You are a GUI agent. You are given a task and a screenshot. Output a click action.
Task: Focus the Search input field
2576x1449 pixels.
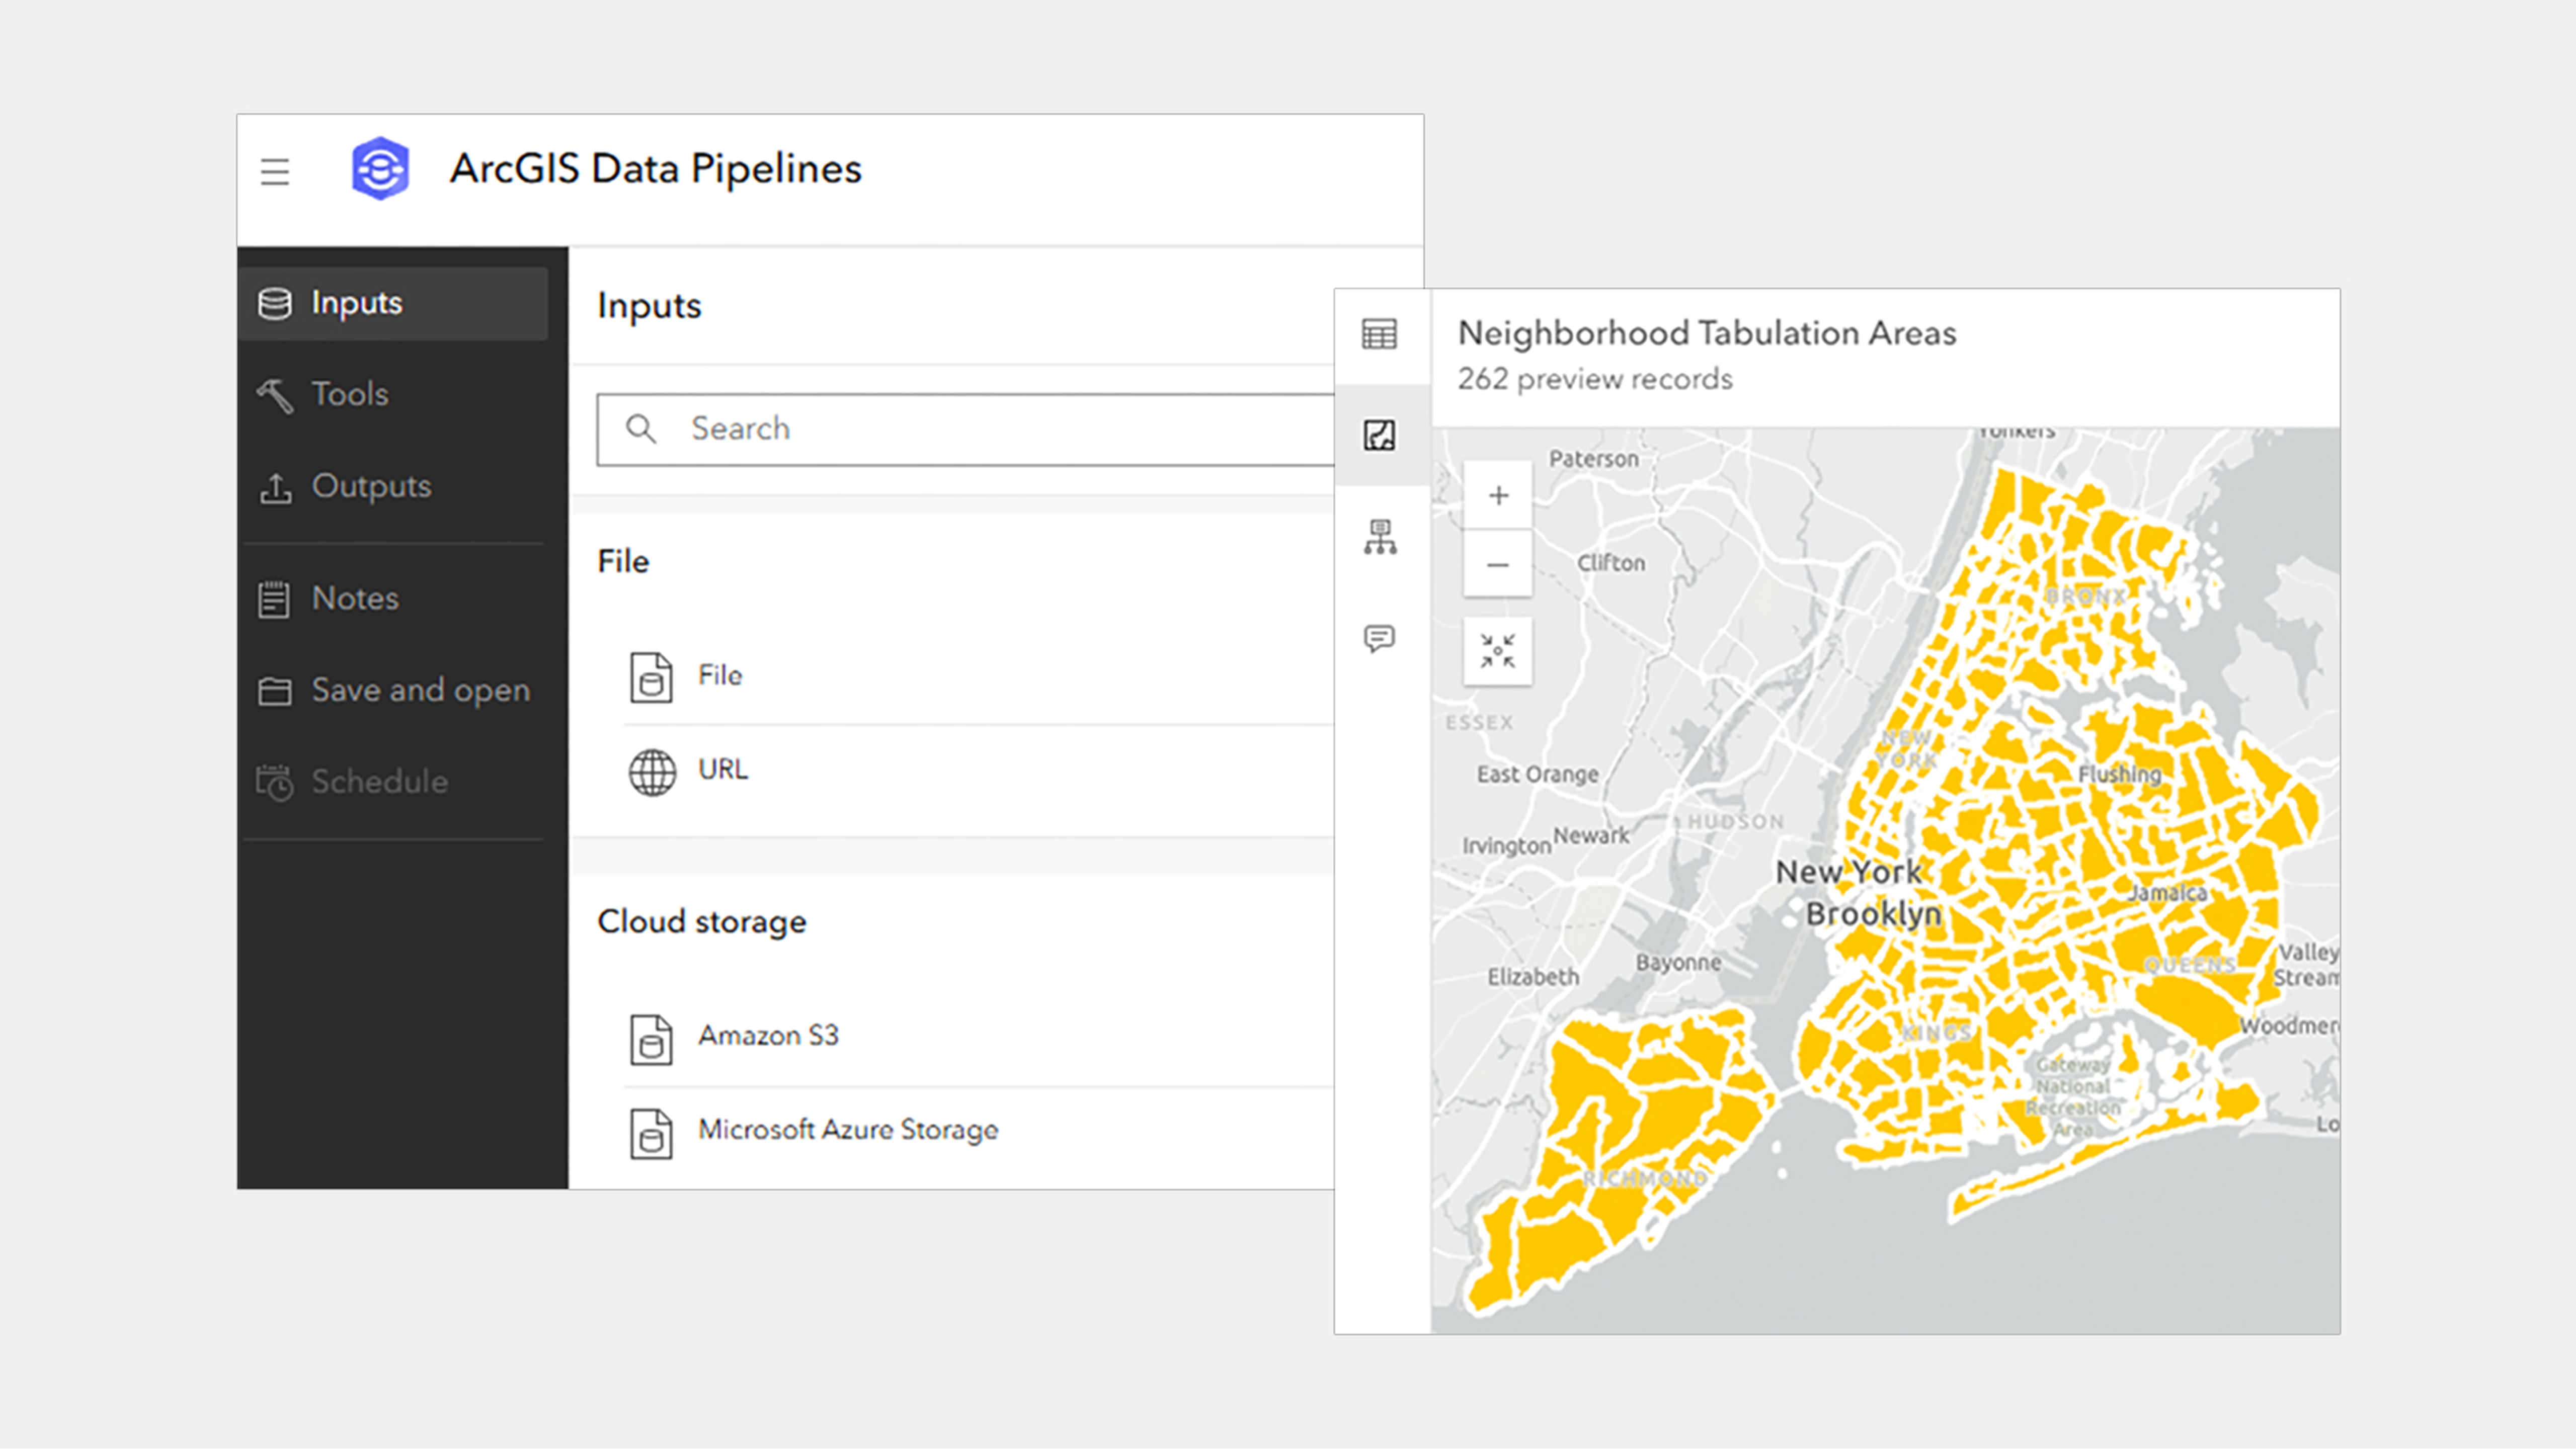[966, 430]
